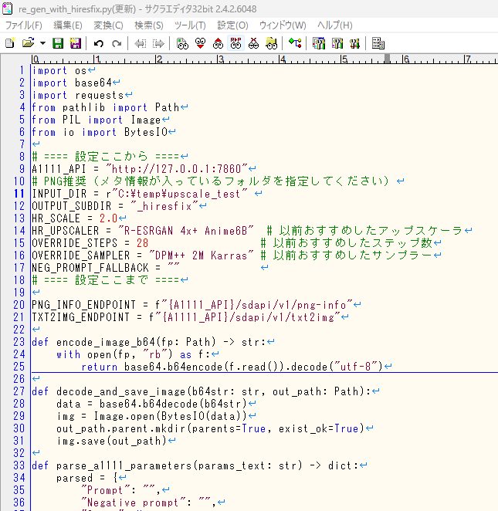Click the URL string 'http://127.0.0.1:7860'
Screen dimensions: 498x511
[176, 169]
